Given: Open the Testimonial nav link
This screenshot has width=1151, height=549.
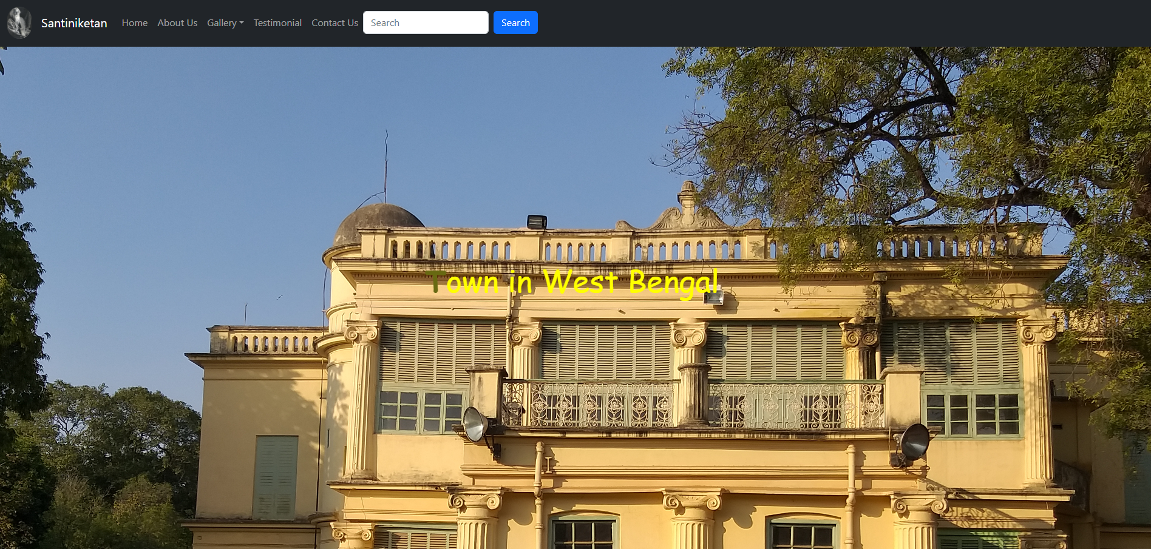Looking at the screenshot, I should point(277,23).
